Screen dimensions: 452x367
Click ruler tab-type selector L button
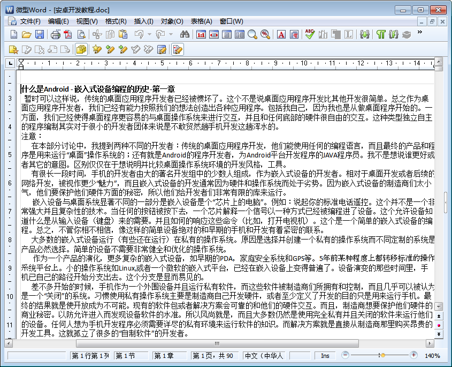point(10,63)
